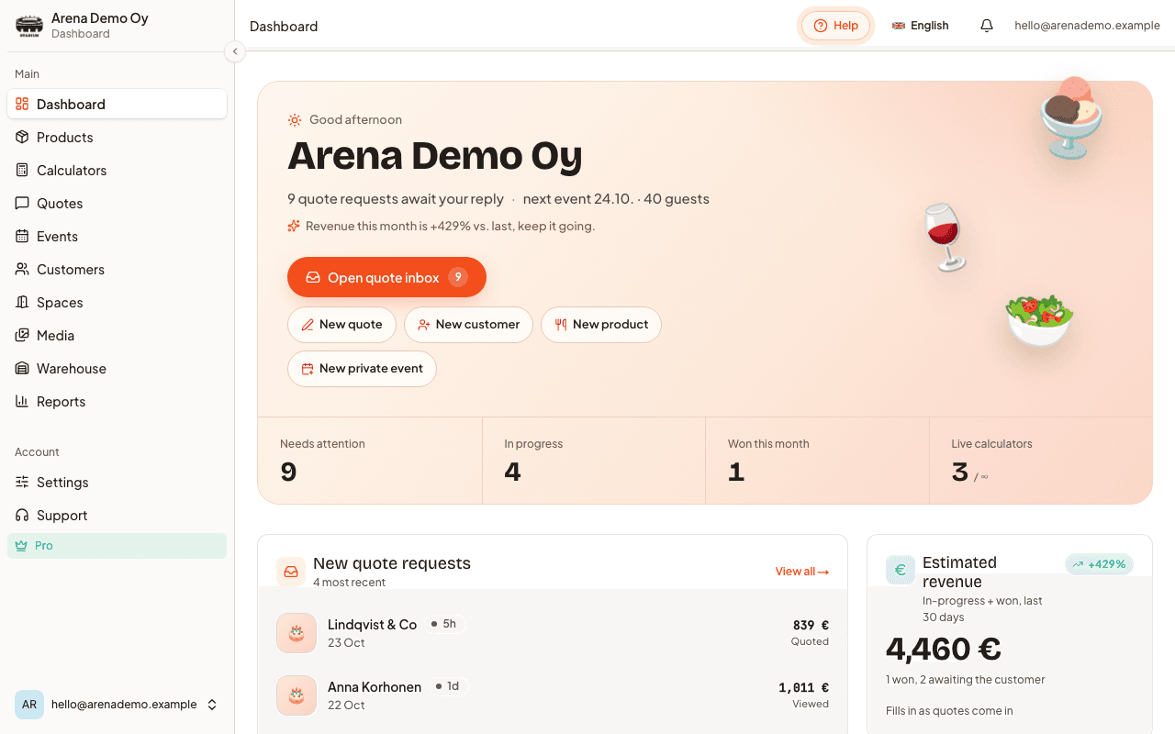The width and height of the screenshot is (1175, 734).
Task: Click the notifications bell icon
Action: coord(987,26)
